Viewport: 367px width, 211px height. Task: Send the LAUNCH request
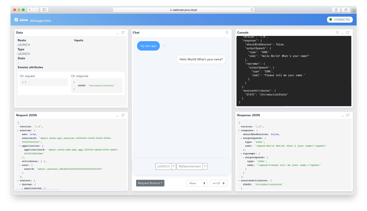click(163, 166)
